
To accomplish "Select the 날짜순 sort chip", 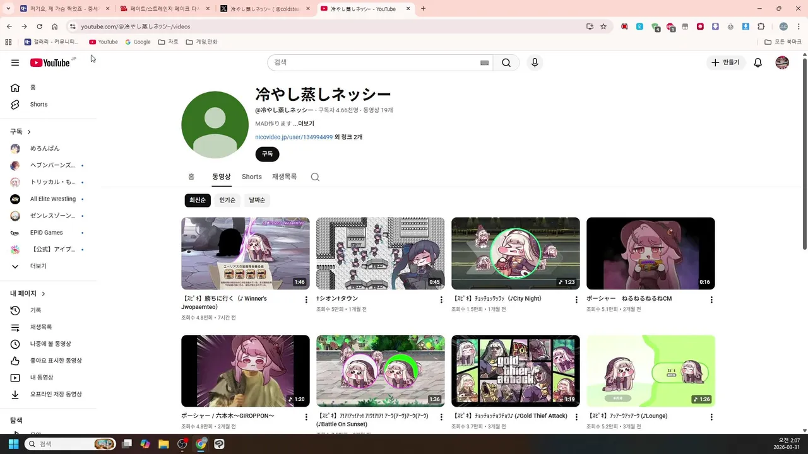I will click(257, 200).
